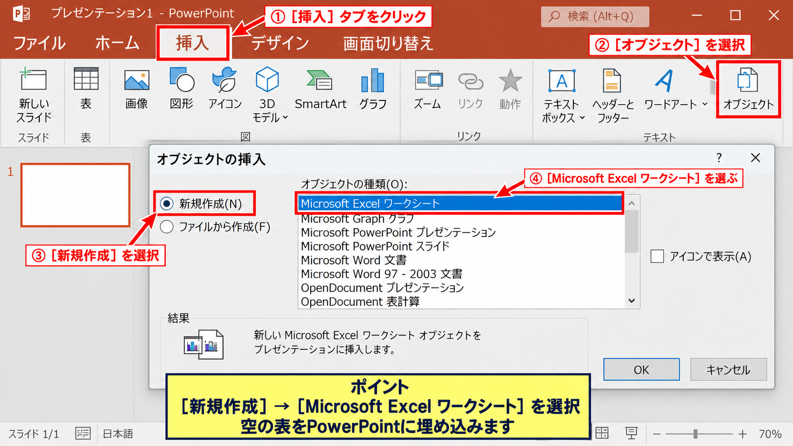Click the zoom slider handle
Viewport: 793px width, 446px height.
point(695,434)
